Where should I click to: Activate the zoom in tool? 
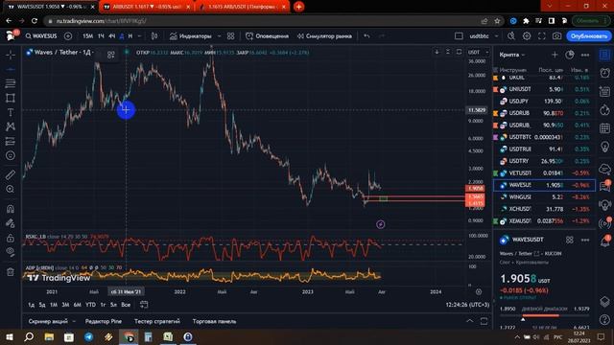(11, 189)
